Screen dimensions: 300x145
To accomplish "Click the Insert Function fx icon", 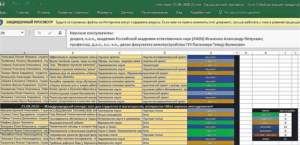I will point(60,33).
